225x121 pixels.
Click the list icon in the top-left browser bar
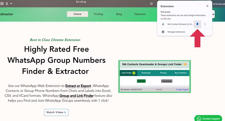(x=2, y=4)
